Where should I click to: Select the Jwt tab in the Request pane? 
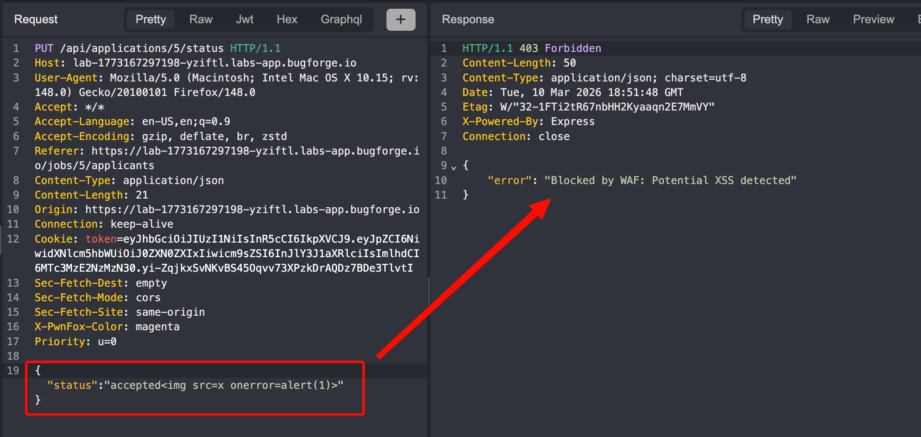click(x=244, y=20)
